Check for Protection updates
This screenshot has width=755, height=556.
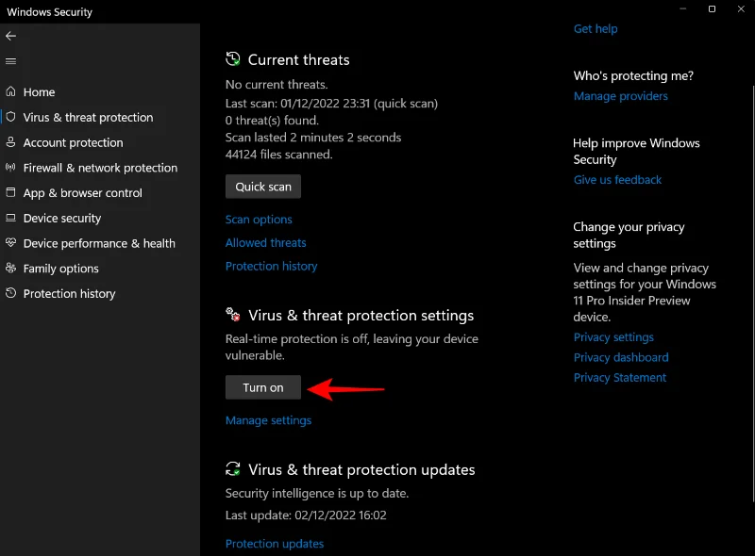tap(274, 543)
